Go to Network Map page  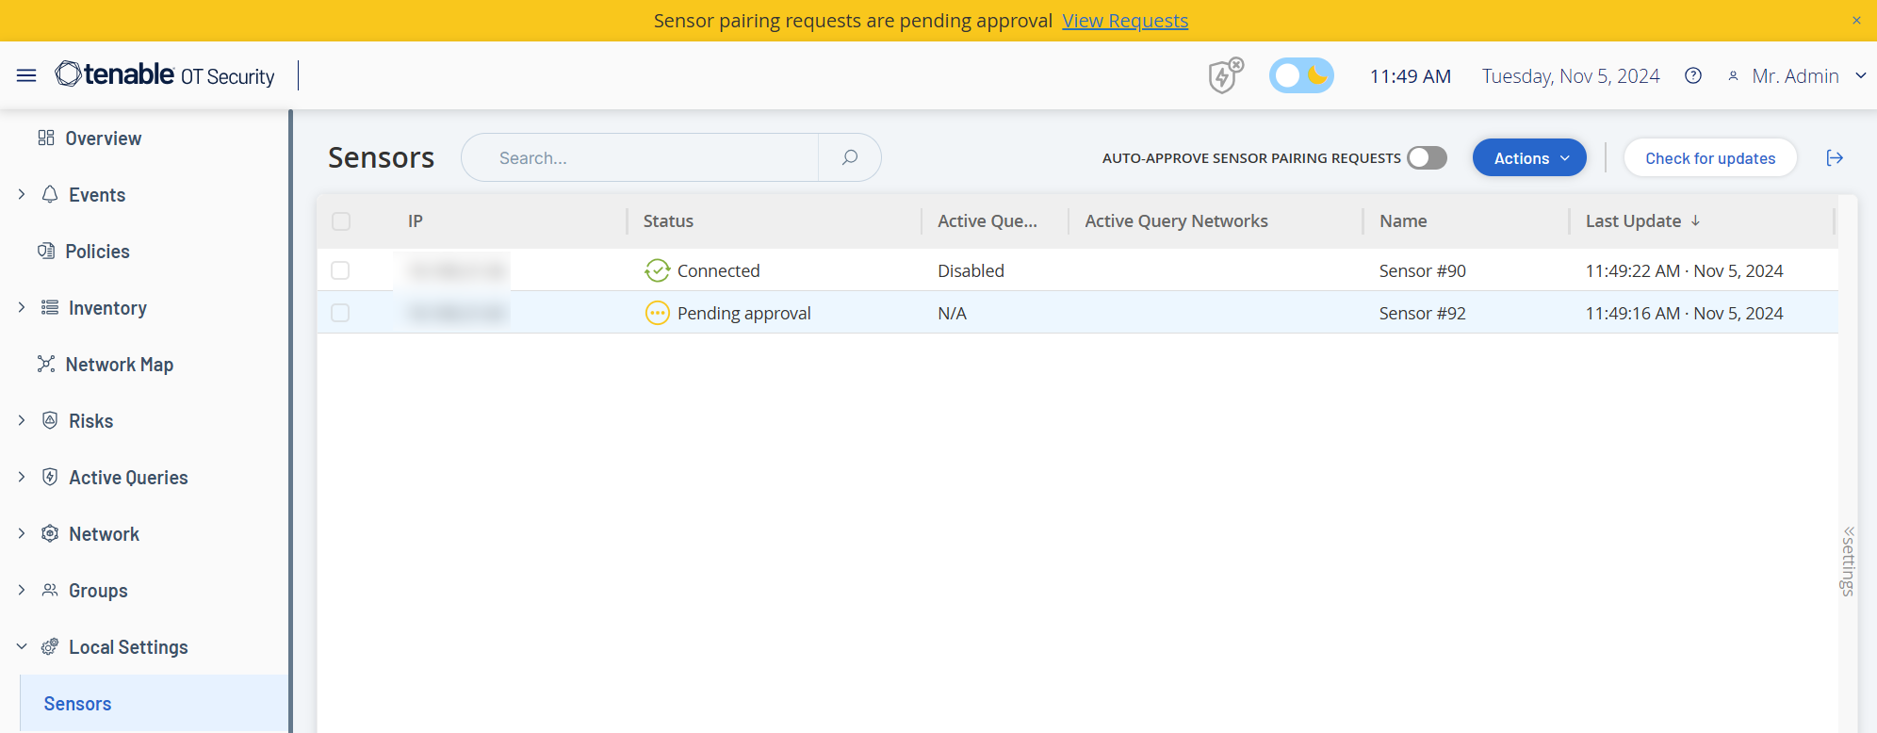coord(119,365)
